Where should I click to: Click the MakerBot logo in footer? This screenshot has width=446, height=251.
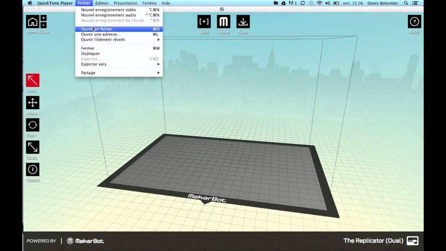85,241
